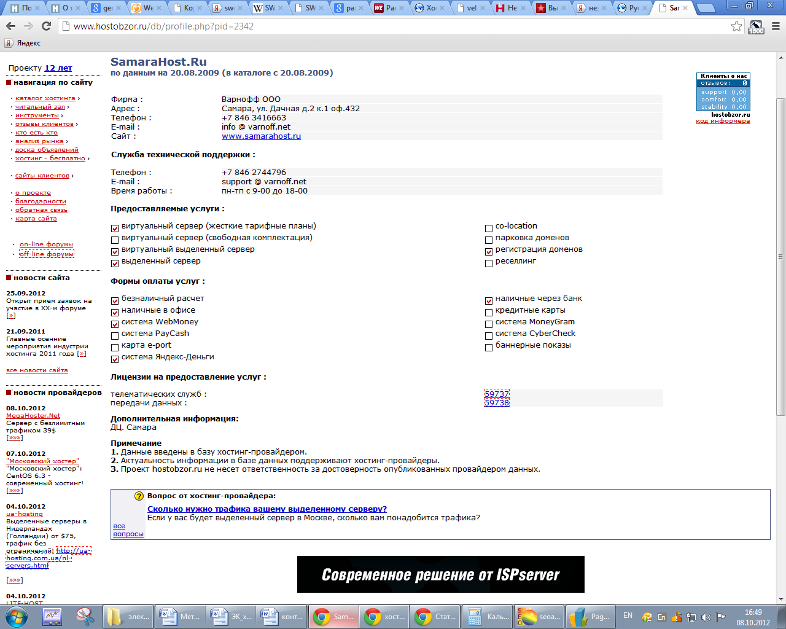Click the volume speaker icon in system tray

coord(706,617)
